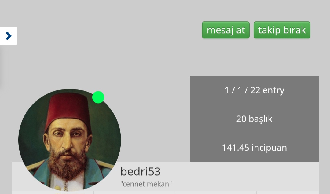Click the red fez in the avatar
The height and width of the screenshot is (194, 330).
click(68, 111)
